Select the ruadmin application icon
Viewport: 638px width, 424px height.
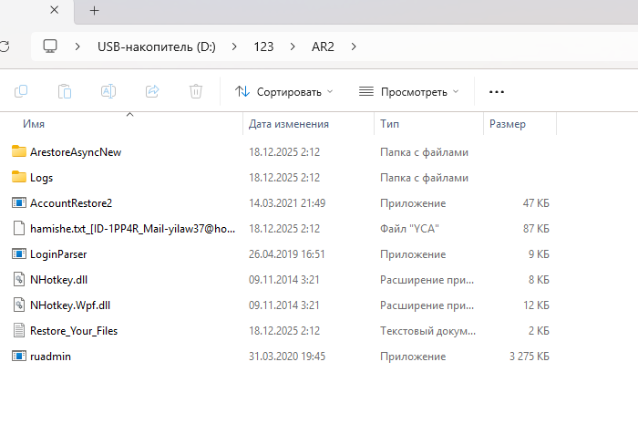[19, 357]
